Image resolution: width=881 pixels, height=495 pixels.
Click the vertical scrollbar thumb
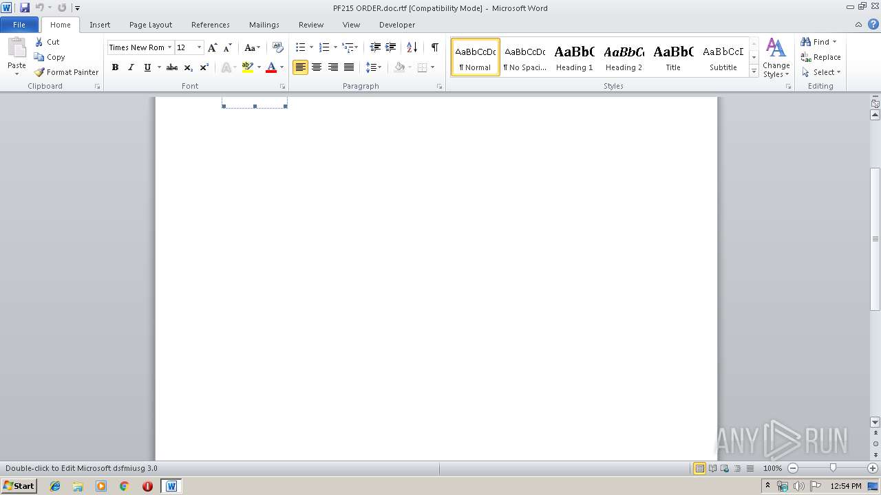point(875,239)
